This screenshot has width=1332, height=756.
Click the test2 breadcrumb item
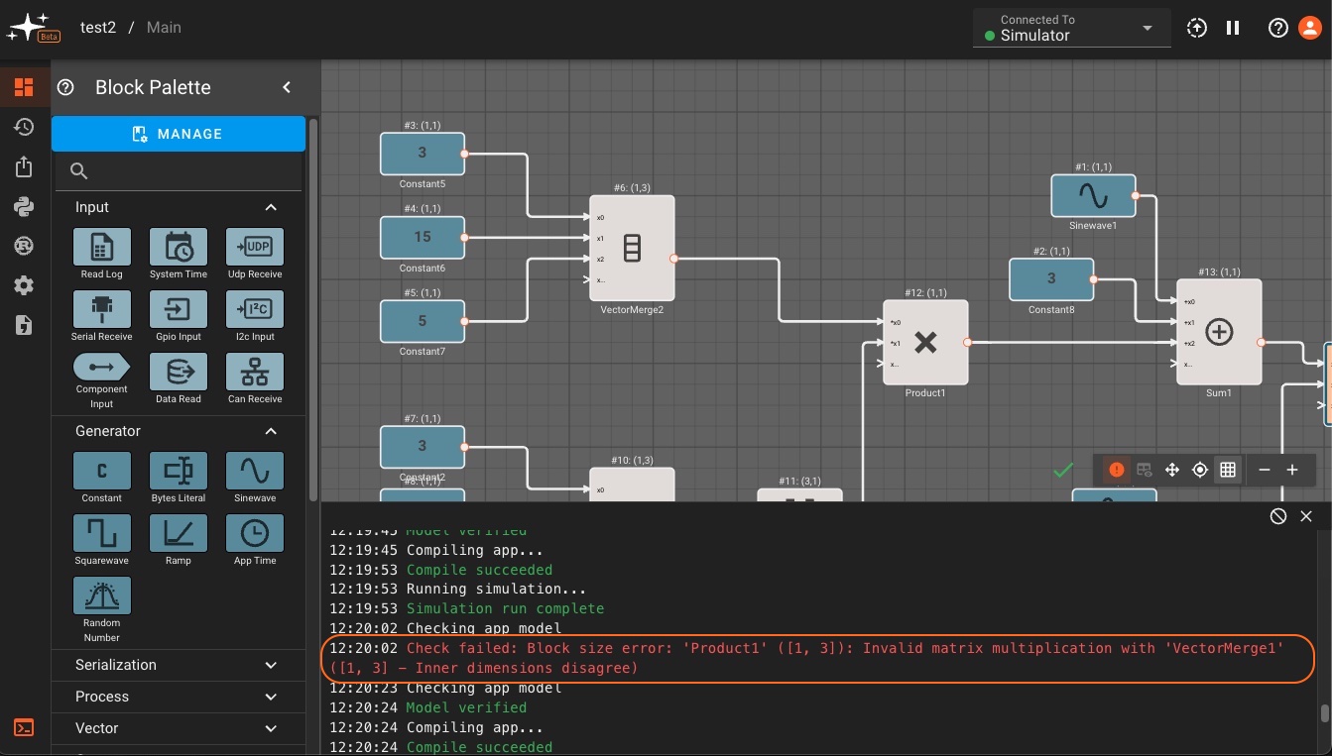tap(98, 28)
